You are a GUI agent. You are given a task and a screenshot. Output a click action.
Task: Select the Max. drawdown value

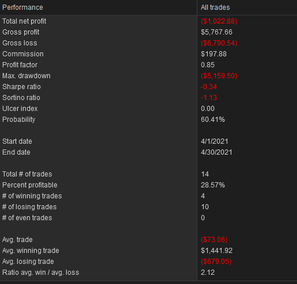pyautogui.click(x=219, y=76)
